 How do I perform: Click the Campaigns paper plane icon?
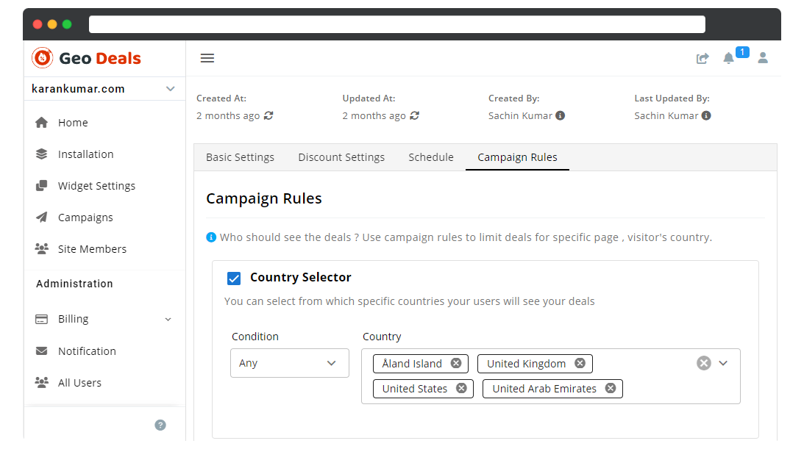[x=41, y=217]
